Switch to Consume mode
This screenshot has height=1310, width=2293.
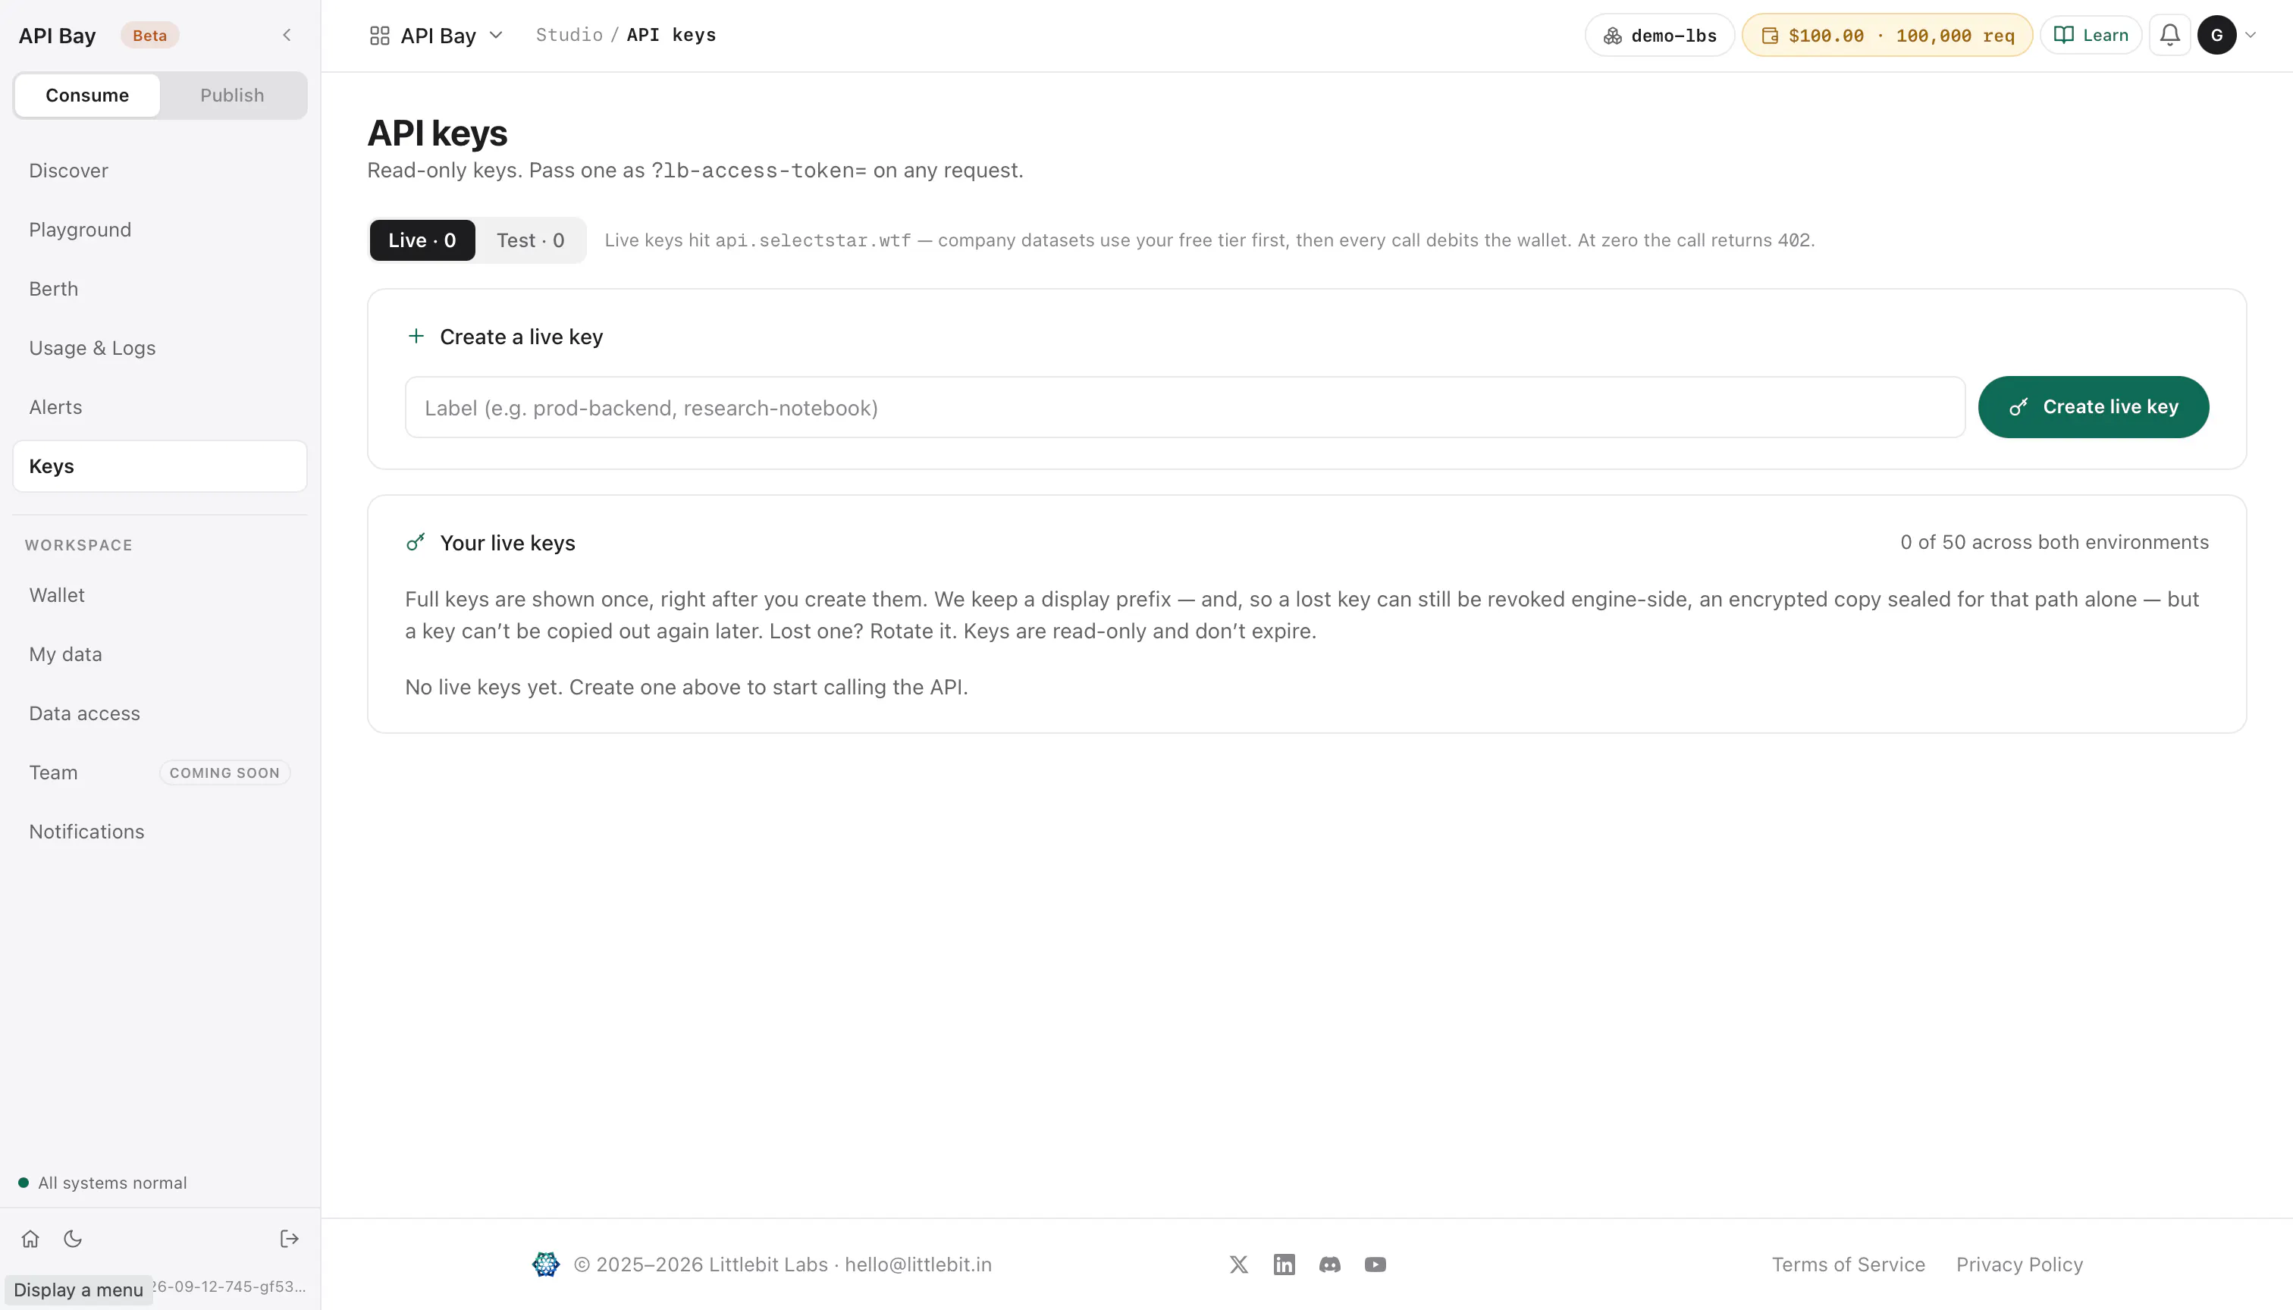pyautogui.click(x=87, y=96)
